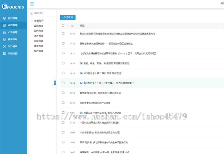Open the 功能地图 menu item

[14, 53]
